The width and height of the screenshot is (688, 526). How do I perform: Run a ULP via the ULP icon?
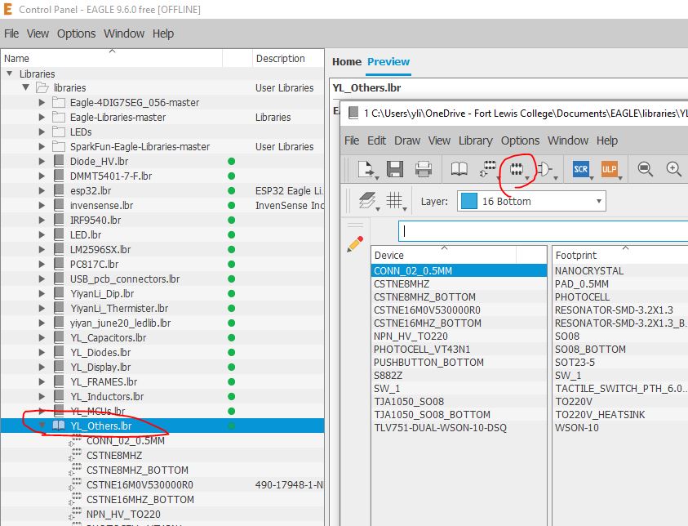point(609,169)
